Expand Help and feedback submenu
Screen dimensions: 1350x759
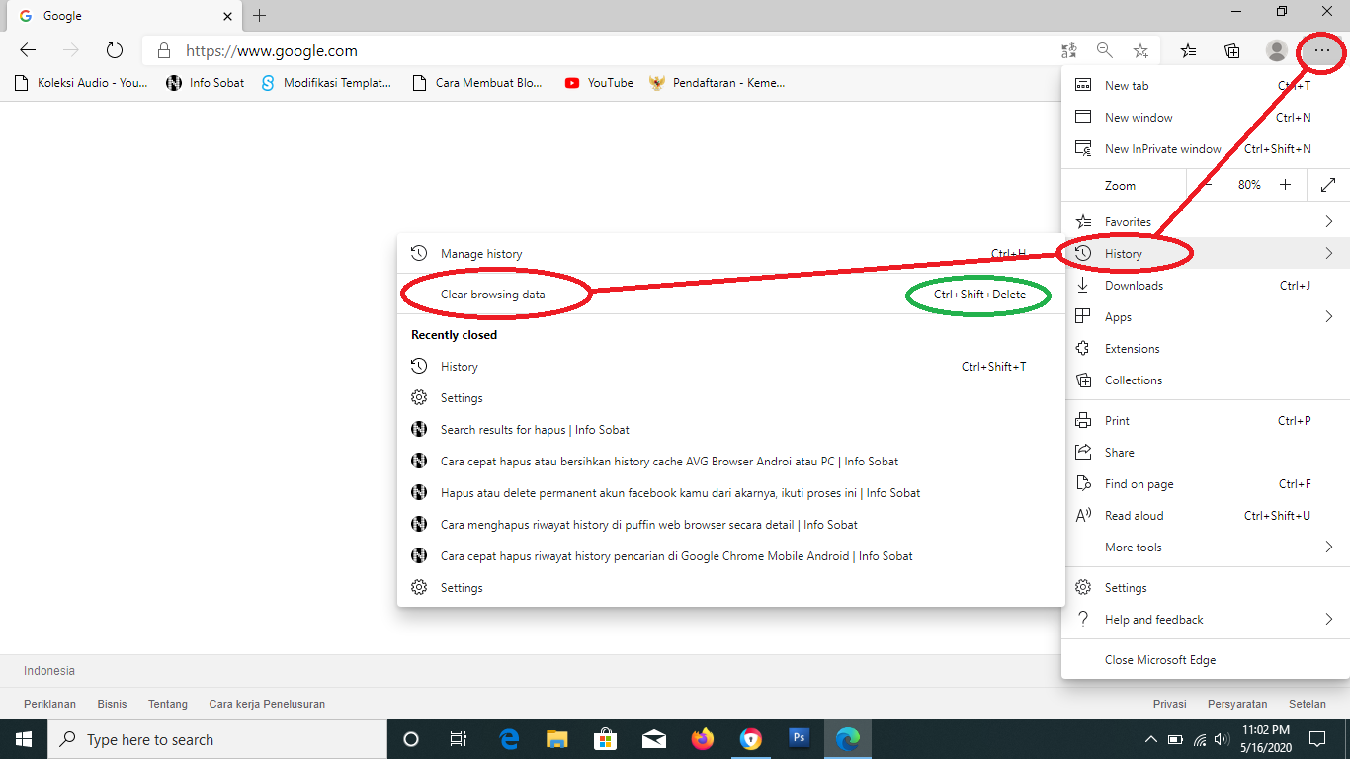[x=1205, y=620]
